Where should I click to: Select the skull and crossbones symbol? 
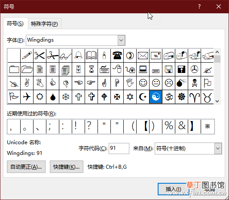pos(194,83)
